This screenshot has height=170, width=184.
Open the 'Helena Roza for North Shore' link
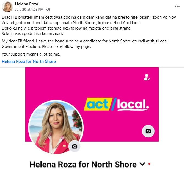29,62
